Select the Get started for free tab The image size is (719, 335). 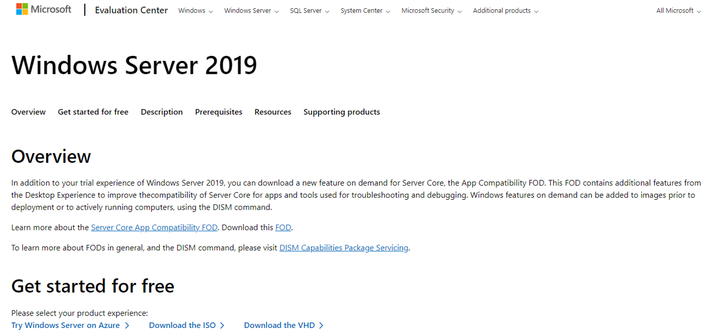(93, 112)
